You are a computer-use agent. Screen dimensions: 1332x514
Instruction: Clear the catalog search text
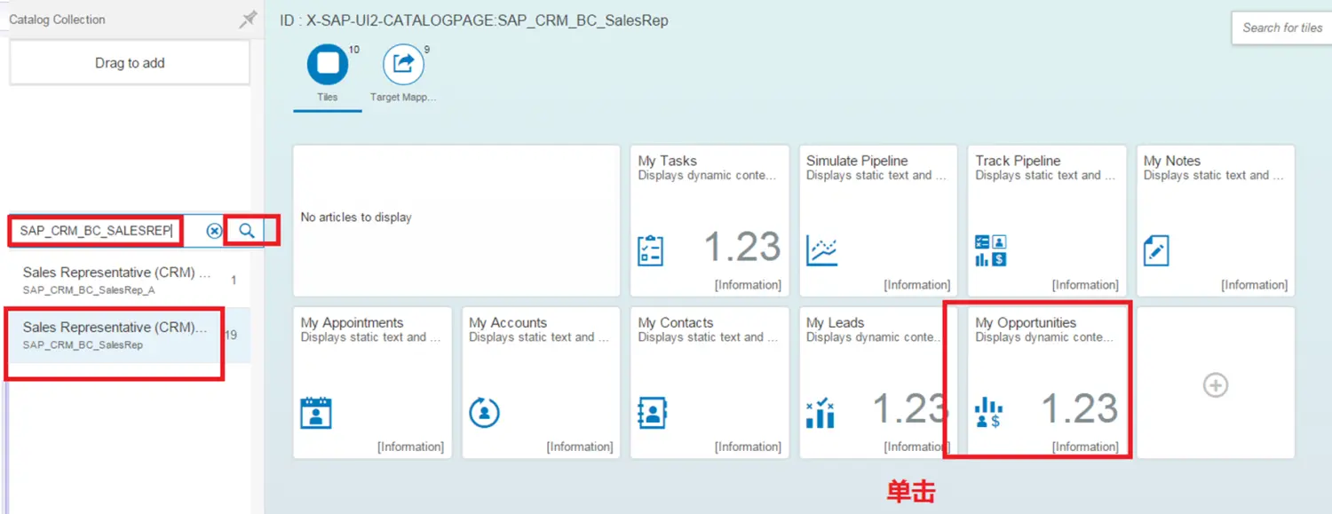(214, 231)
